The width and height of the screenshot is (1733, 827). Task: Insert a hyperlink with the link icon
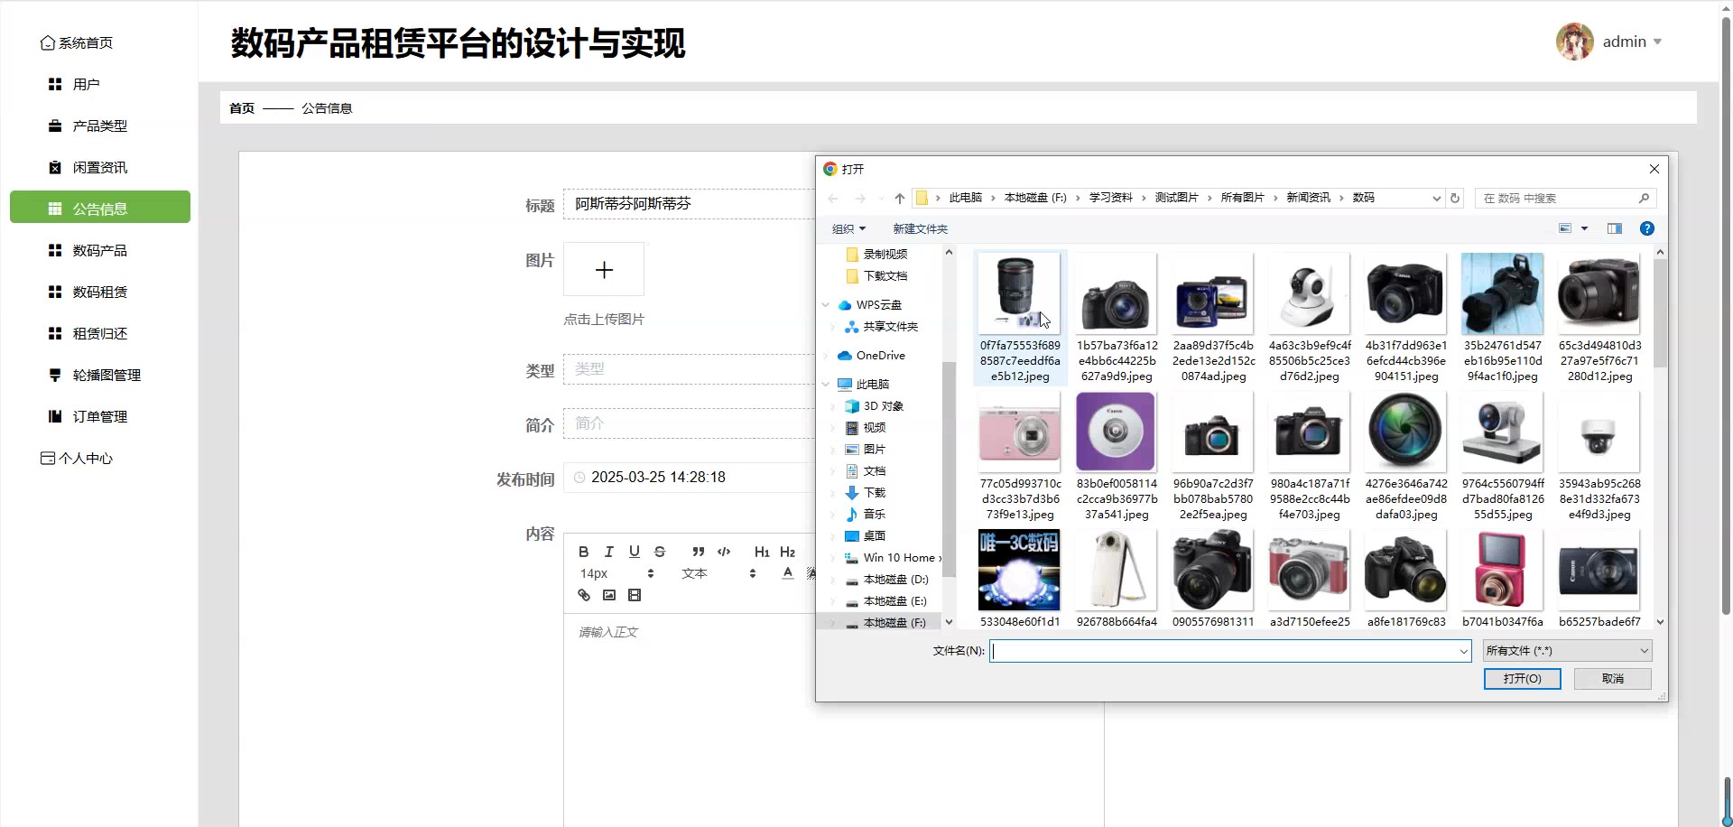click(x=584, y=595)
